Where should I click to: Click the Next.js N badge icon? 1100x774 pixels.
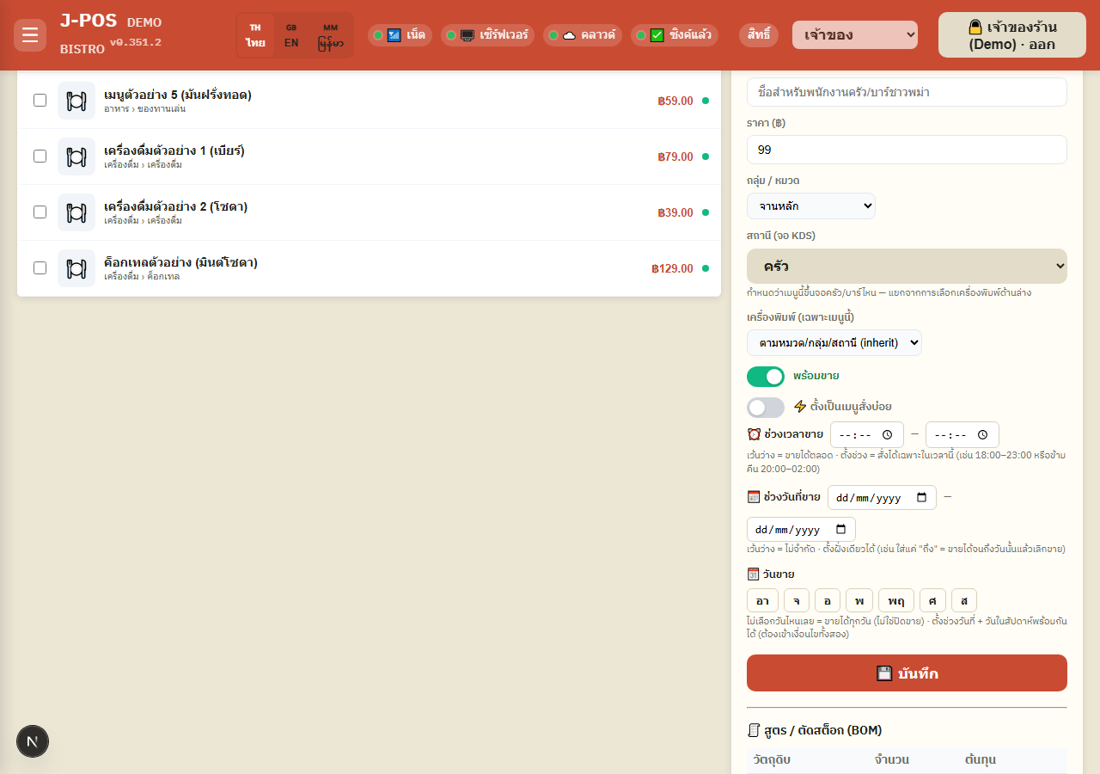pos(33,741)
